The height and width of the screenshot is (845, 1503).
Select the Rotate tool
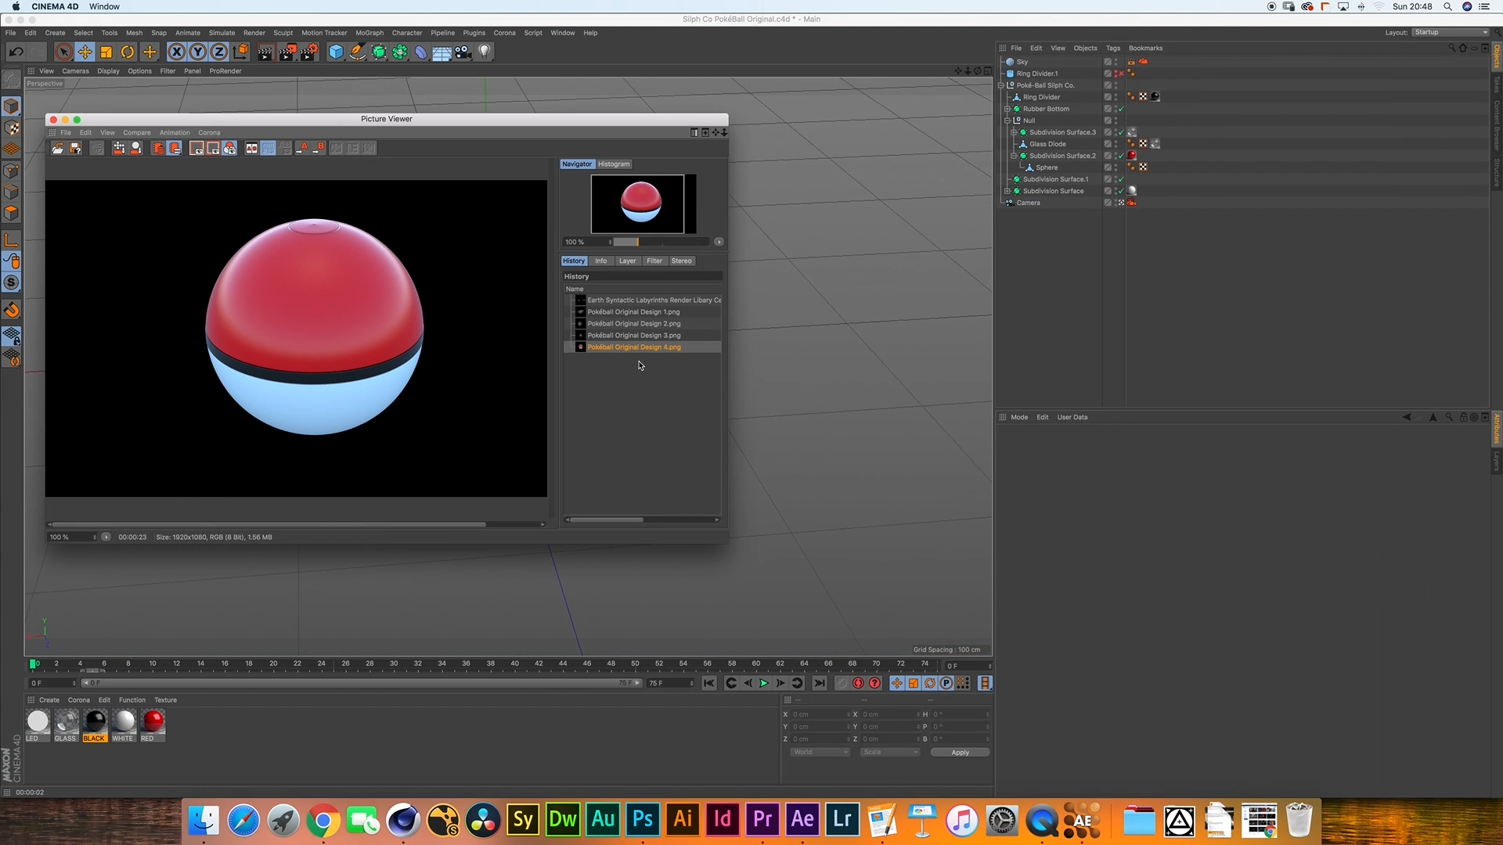(x=128, y=52)
